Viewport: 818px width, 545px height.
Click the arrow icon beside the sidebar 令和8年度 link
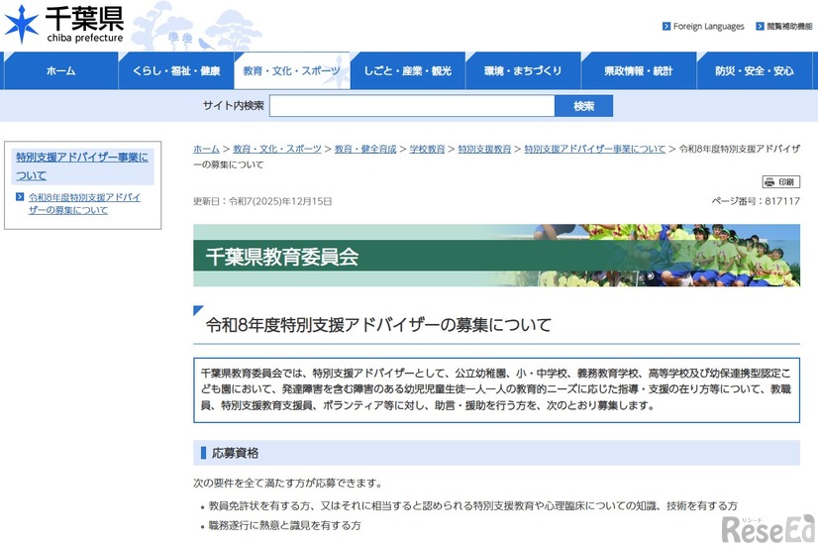(20, 197)
